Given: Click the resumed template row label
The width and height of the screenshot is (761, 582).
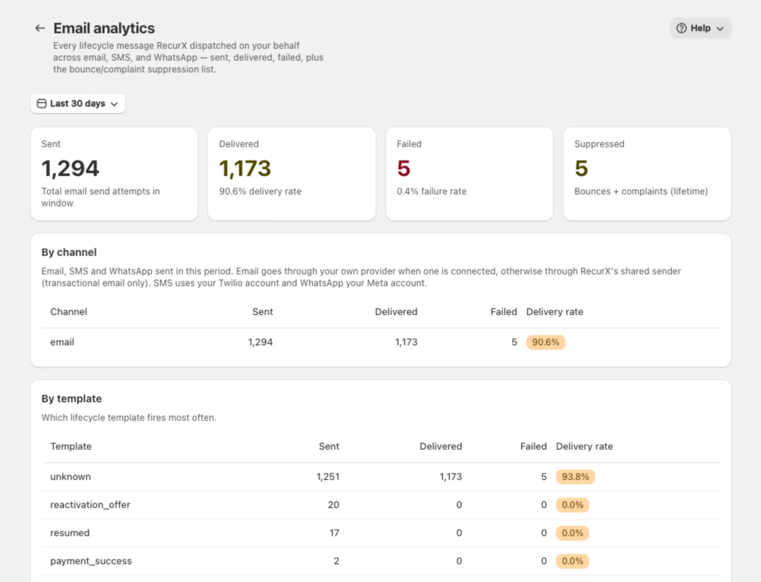Looking at the screenshot, I should (70, 533).
